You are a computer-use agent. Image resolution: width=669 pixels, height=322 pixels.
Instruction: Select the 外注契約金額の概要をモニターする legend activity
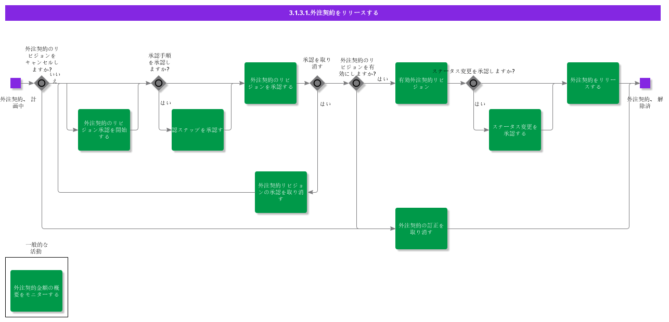36,291
